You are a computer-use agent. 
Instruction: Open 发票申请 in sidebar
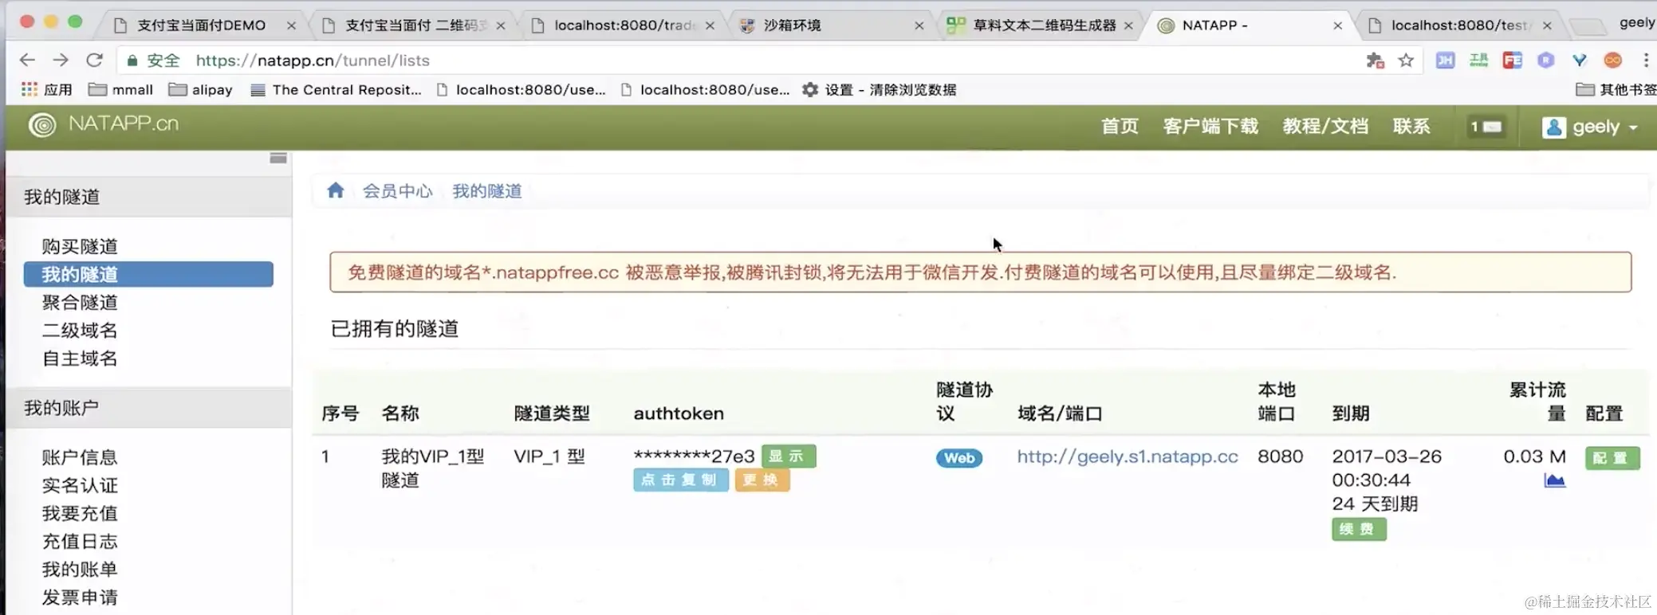pyautogui.click(x=80, y=597)
